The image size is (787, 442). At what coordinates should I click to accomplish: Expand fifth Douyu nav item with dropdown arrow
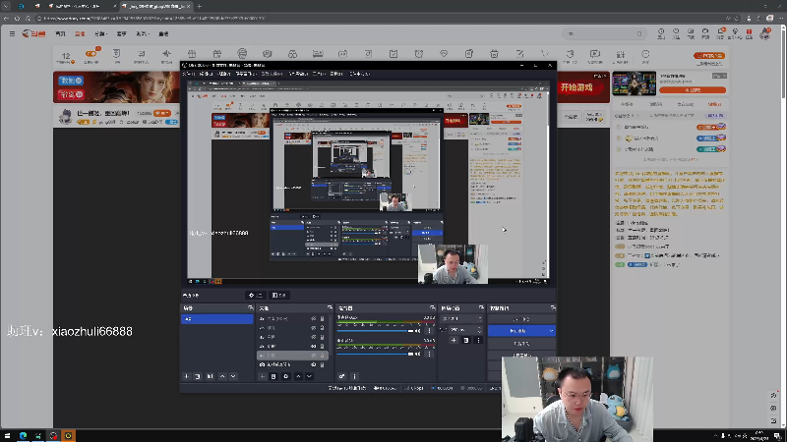coord(143,33)
